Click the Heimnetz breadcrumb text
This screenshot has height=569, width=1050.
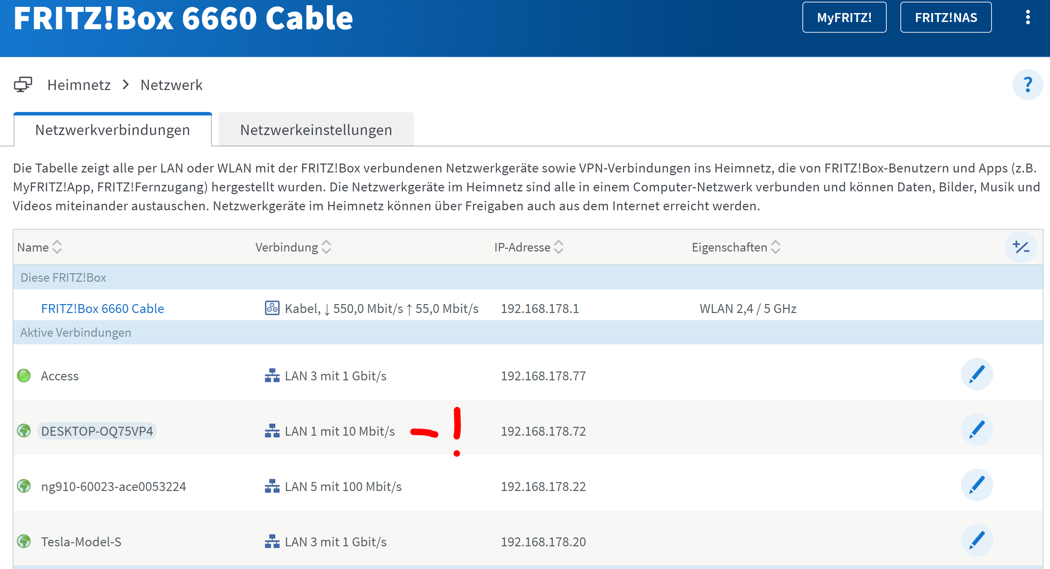(79, 85)
